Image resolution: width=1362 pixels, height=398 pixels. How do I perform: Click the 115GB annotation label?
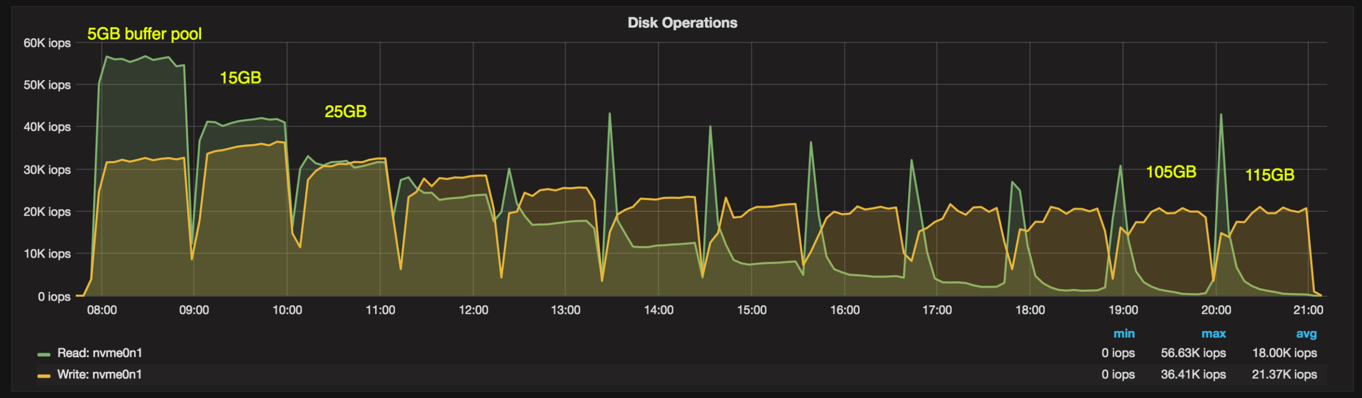coord(1269,175)
